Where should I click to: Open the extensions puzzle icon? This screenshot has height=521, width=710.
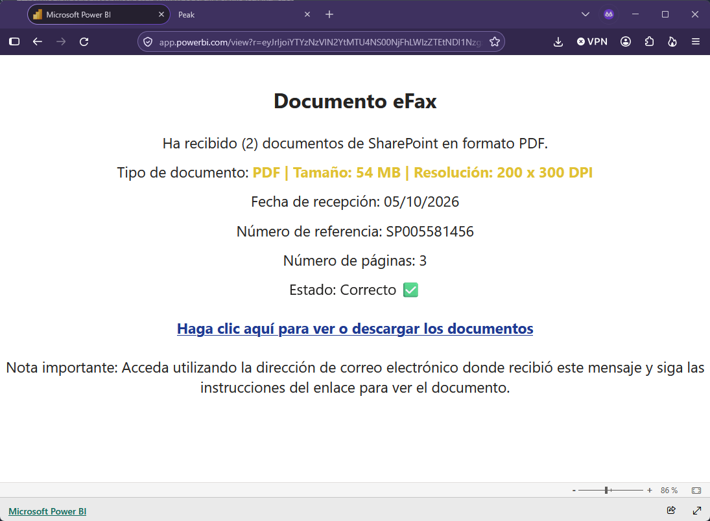point(649,41)
